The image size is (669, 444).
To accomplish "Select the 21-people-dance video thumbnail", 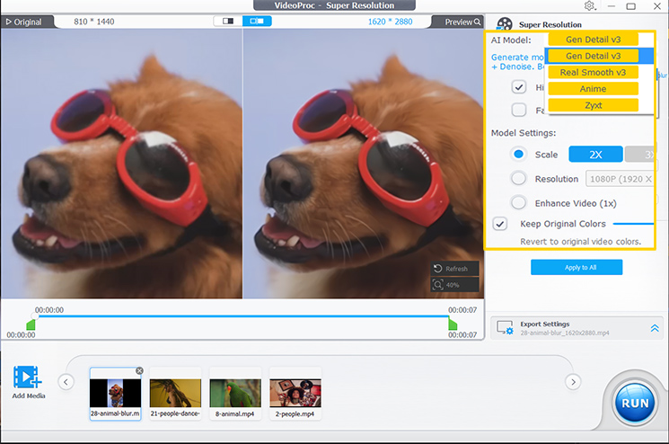I will tap(175, 393).
